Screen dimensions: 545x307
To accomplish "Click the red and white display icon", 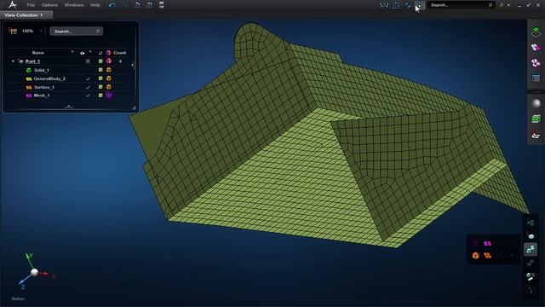I will click(x=536, y=135).
